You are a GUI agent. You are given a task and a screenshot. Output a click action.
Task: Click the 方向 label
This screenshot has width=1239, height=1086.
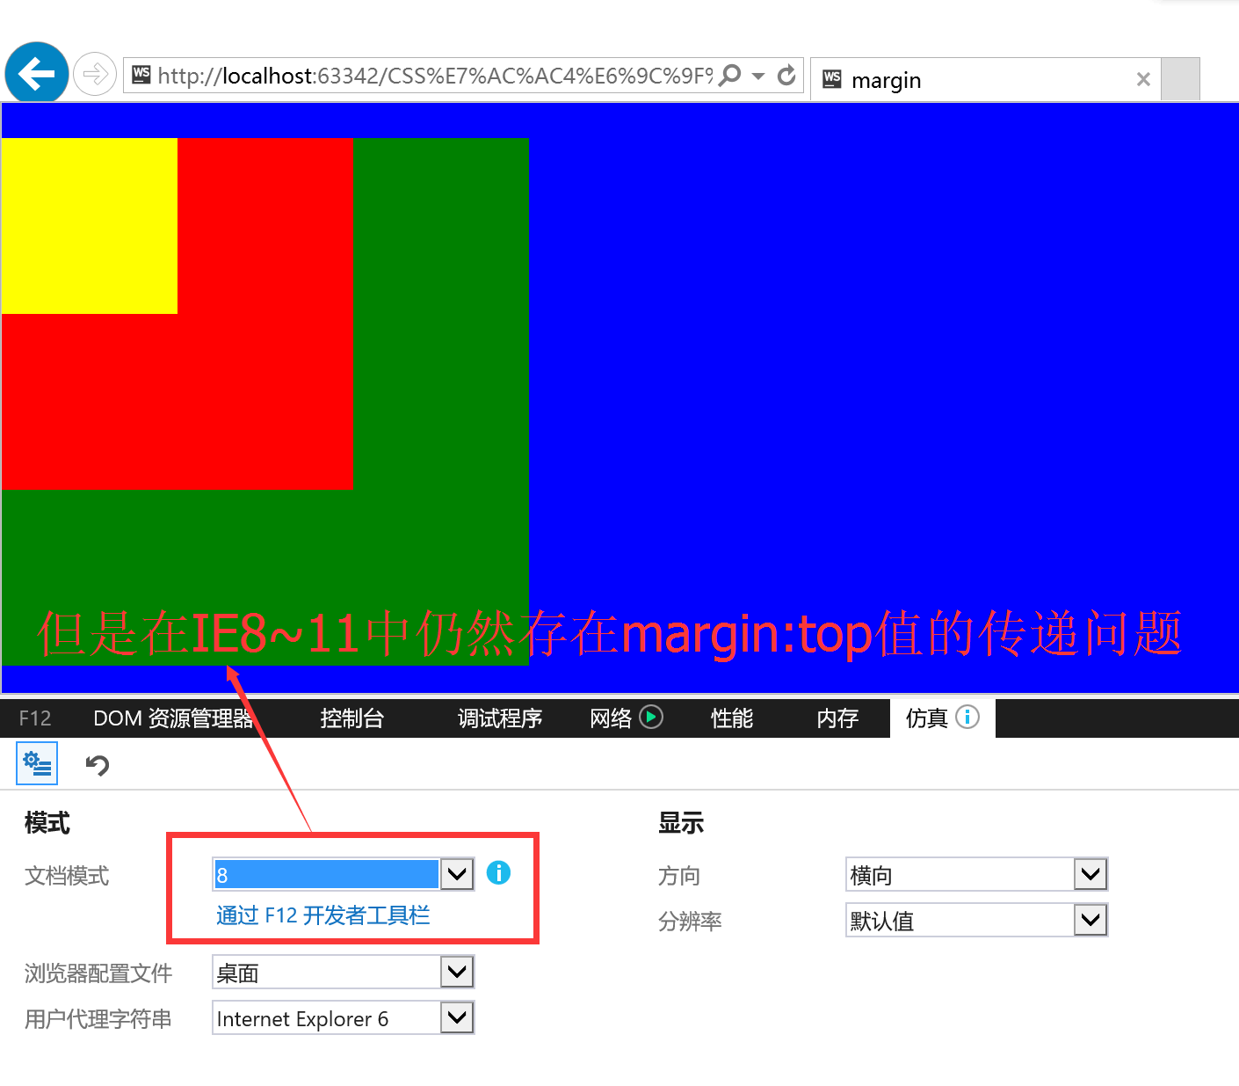tap(679, 876)
